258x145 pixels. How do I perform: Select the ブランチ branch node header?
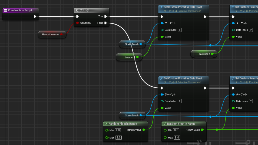click(x=91, y=10)
